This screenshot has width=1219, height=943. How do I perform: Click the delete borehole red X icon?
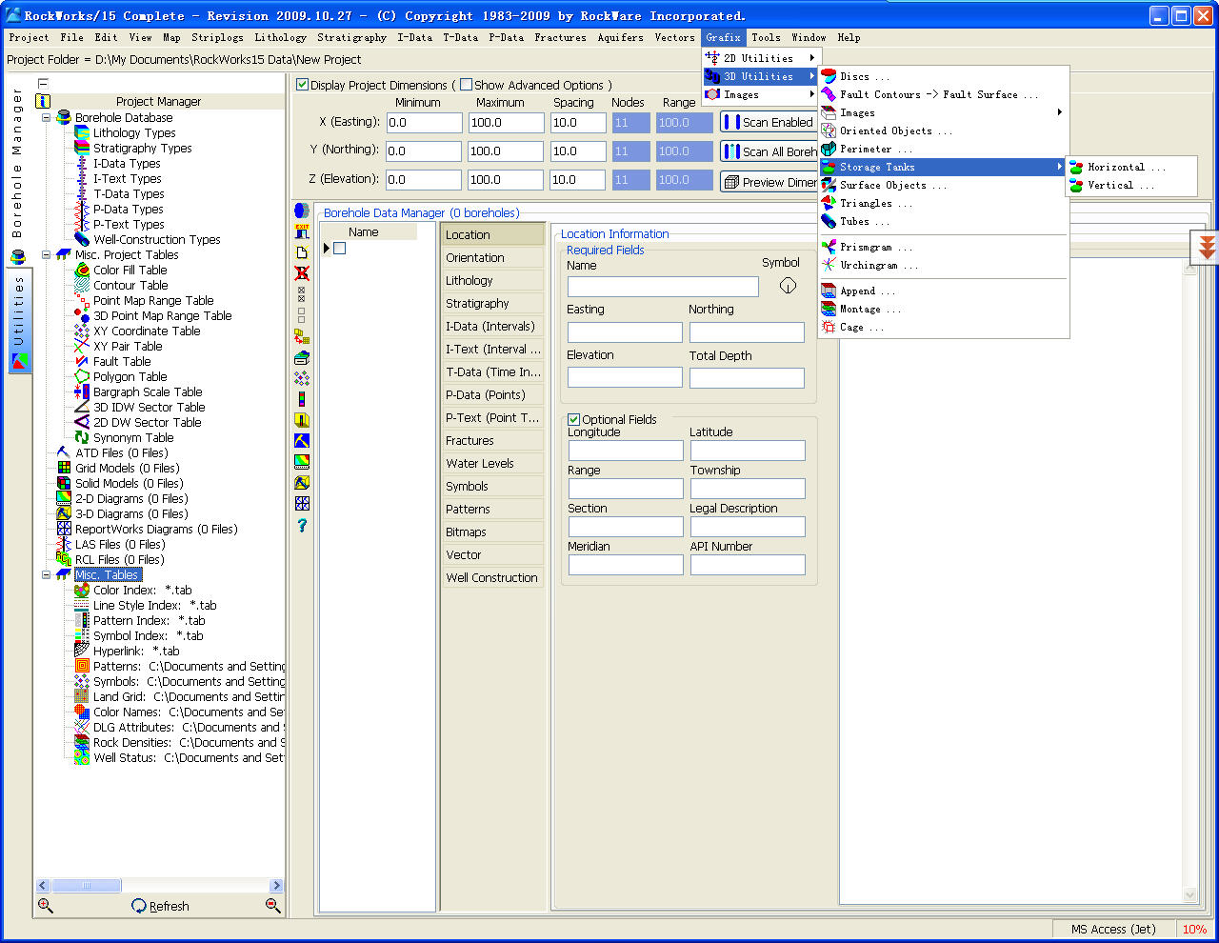[302, 273]
